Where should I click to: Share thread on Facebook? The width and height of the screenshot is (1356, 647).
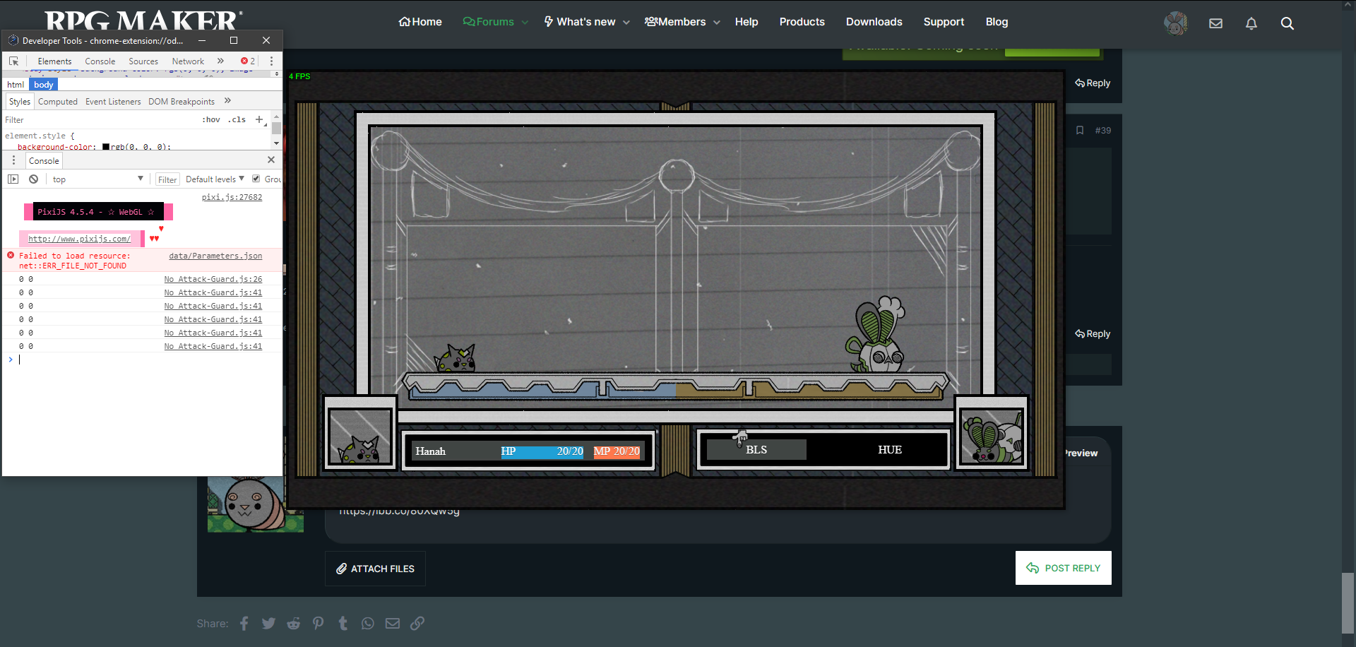pyautogui.click(x=244, y=624)
